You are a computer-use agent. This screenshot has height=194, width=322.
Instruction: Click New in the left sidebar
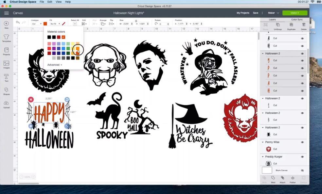click(6, 25)
